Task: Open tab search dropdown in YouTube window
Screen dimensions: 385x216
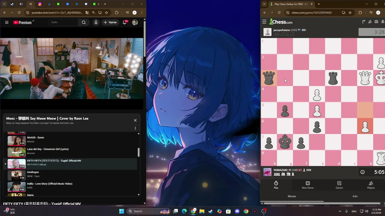Action: 4,4
